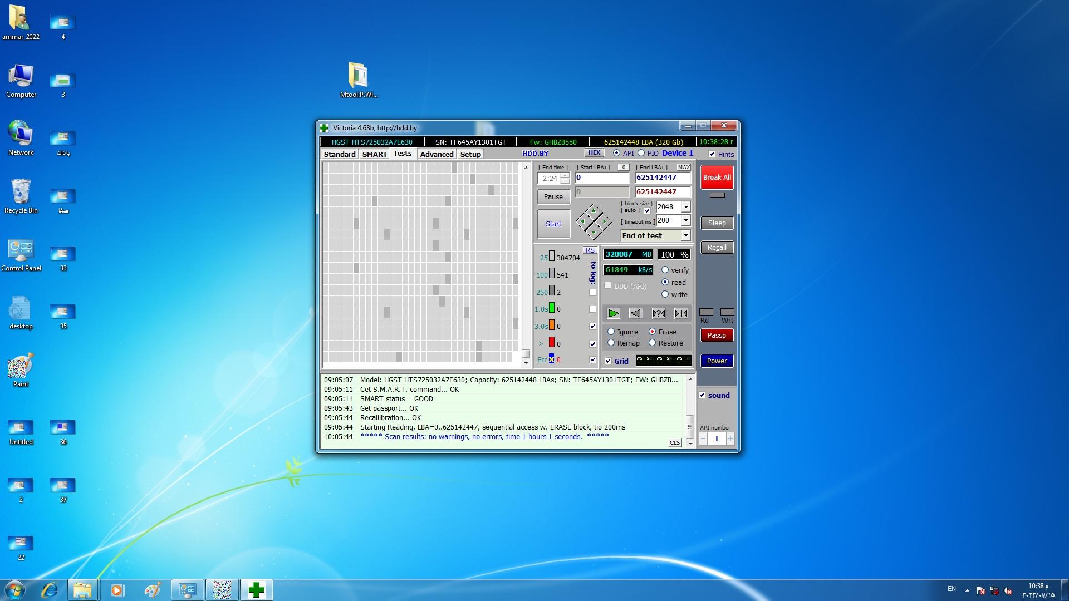The height and width of the screenshot is (601, 1069).
Task: Open the End of test dropdown
Action: click(686, 236)
